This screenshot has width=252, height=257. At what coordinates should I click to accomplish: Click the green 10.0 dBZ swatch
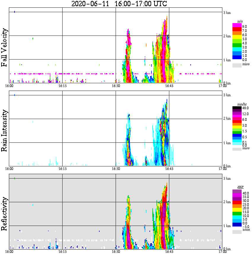coord(237,213)
